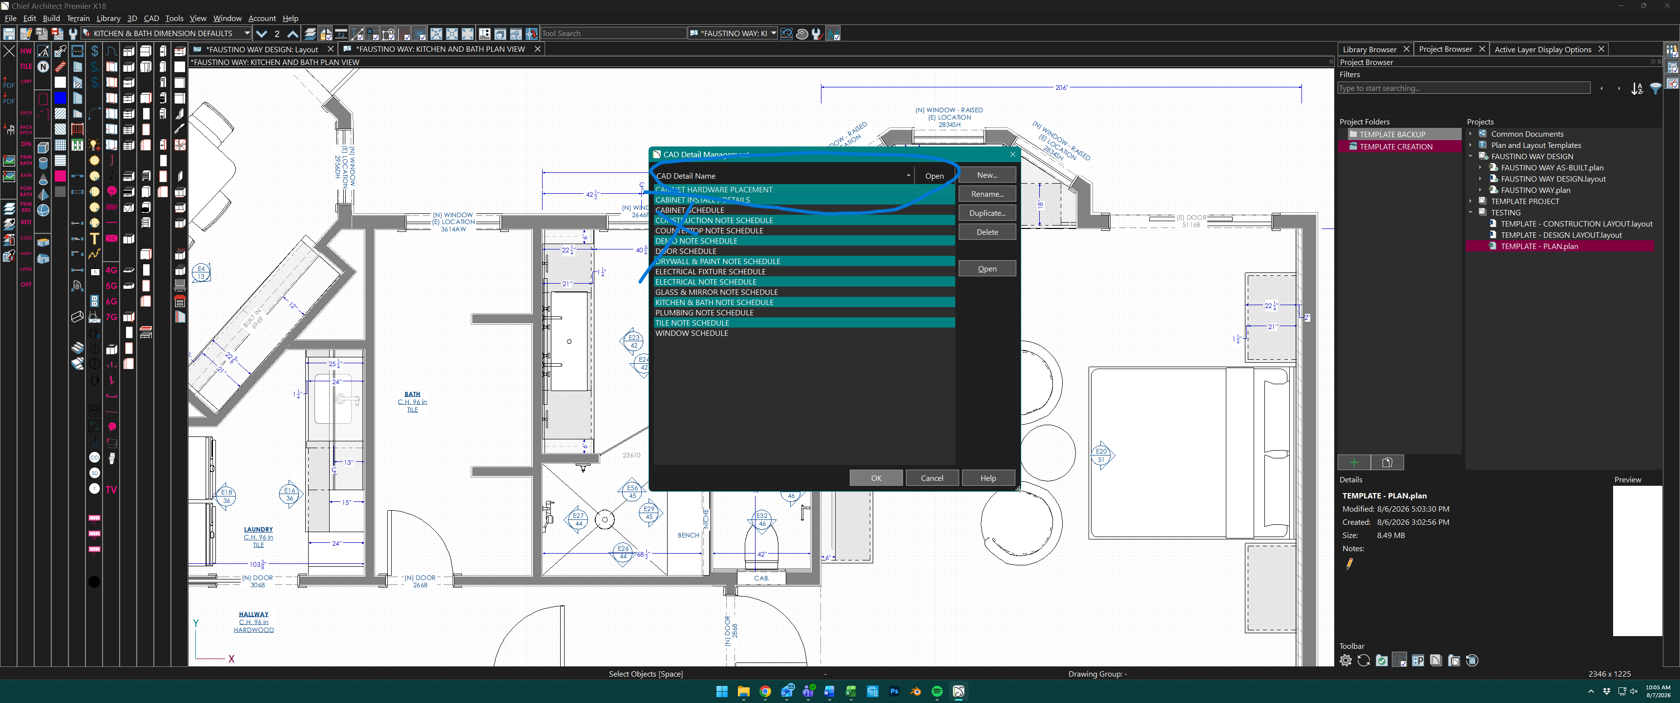Image resolution: width=1680 pixels, height=703 pixels.
Task: Switch to Active Layer Display Options tab
Action: (x=1542, y=50)
